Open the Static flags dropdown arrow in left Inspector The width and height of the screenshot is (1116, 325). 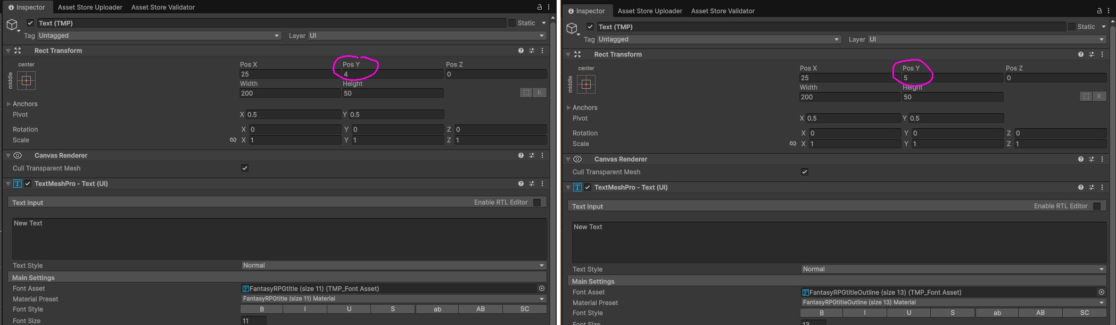point(543,23)
